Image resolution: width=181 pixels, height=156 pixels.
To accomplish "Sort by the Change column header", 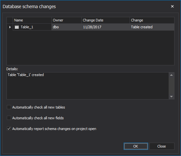I will [x=152, y=20].
